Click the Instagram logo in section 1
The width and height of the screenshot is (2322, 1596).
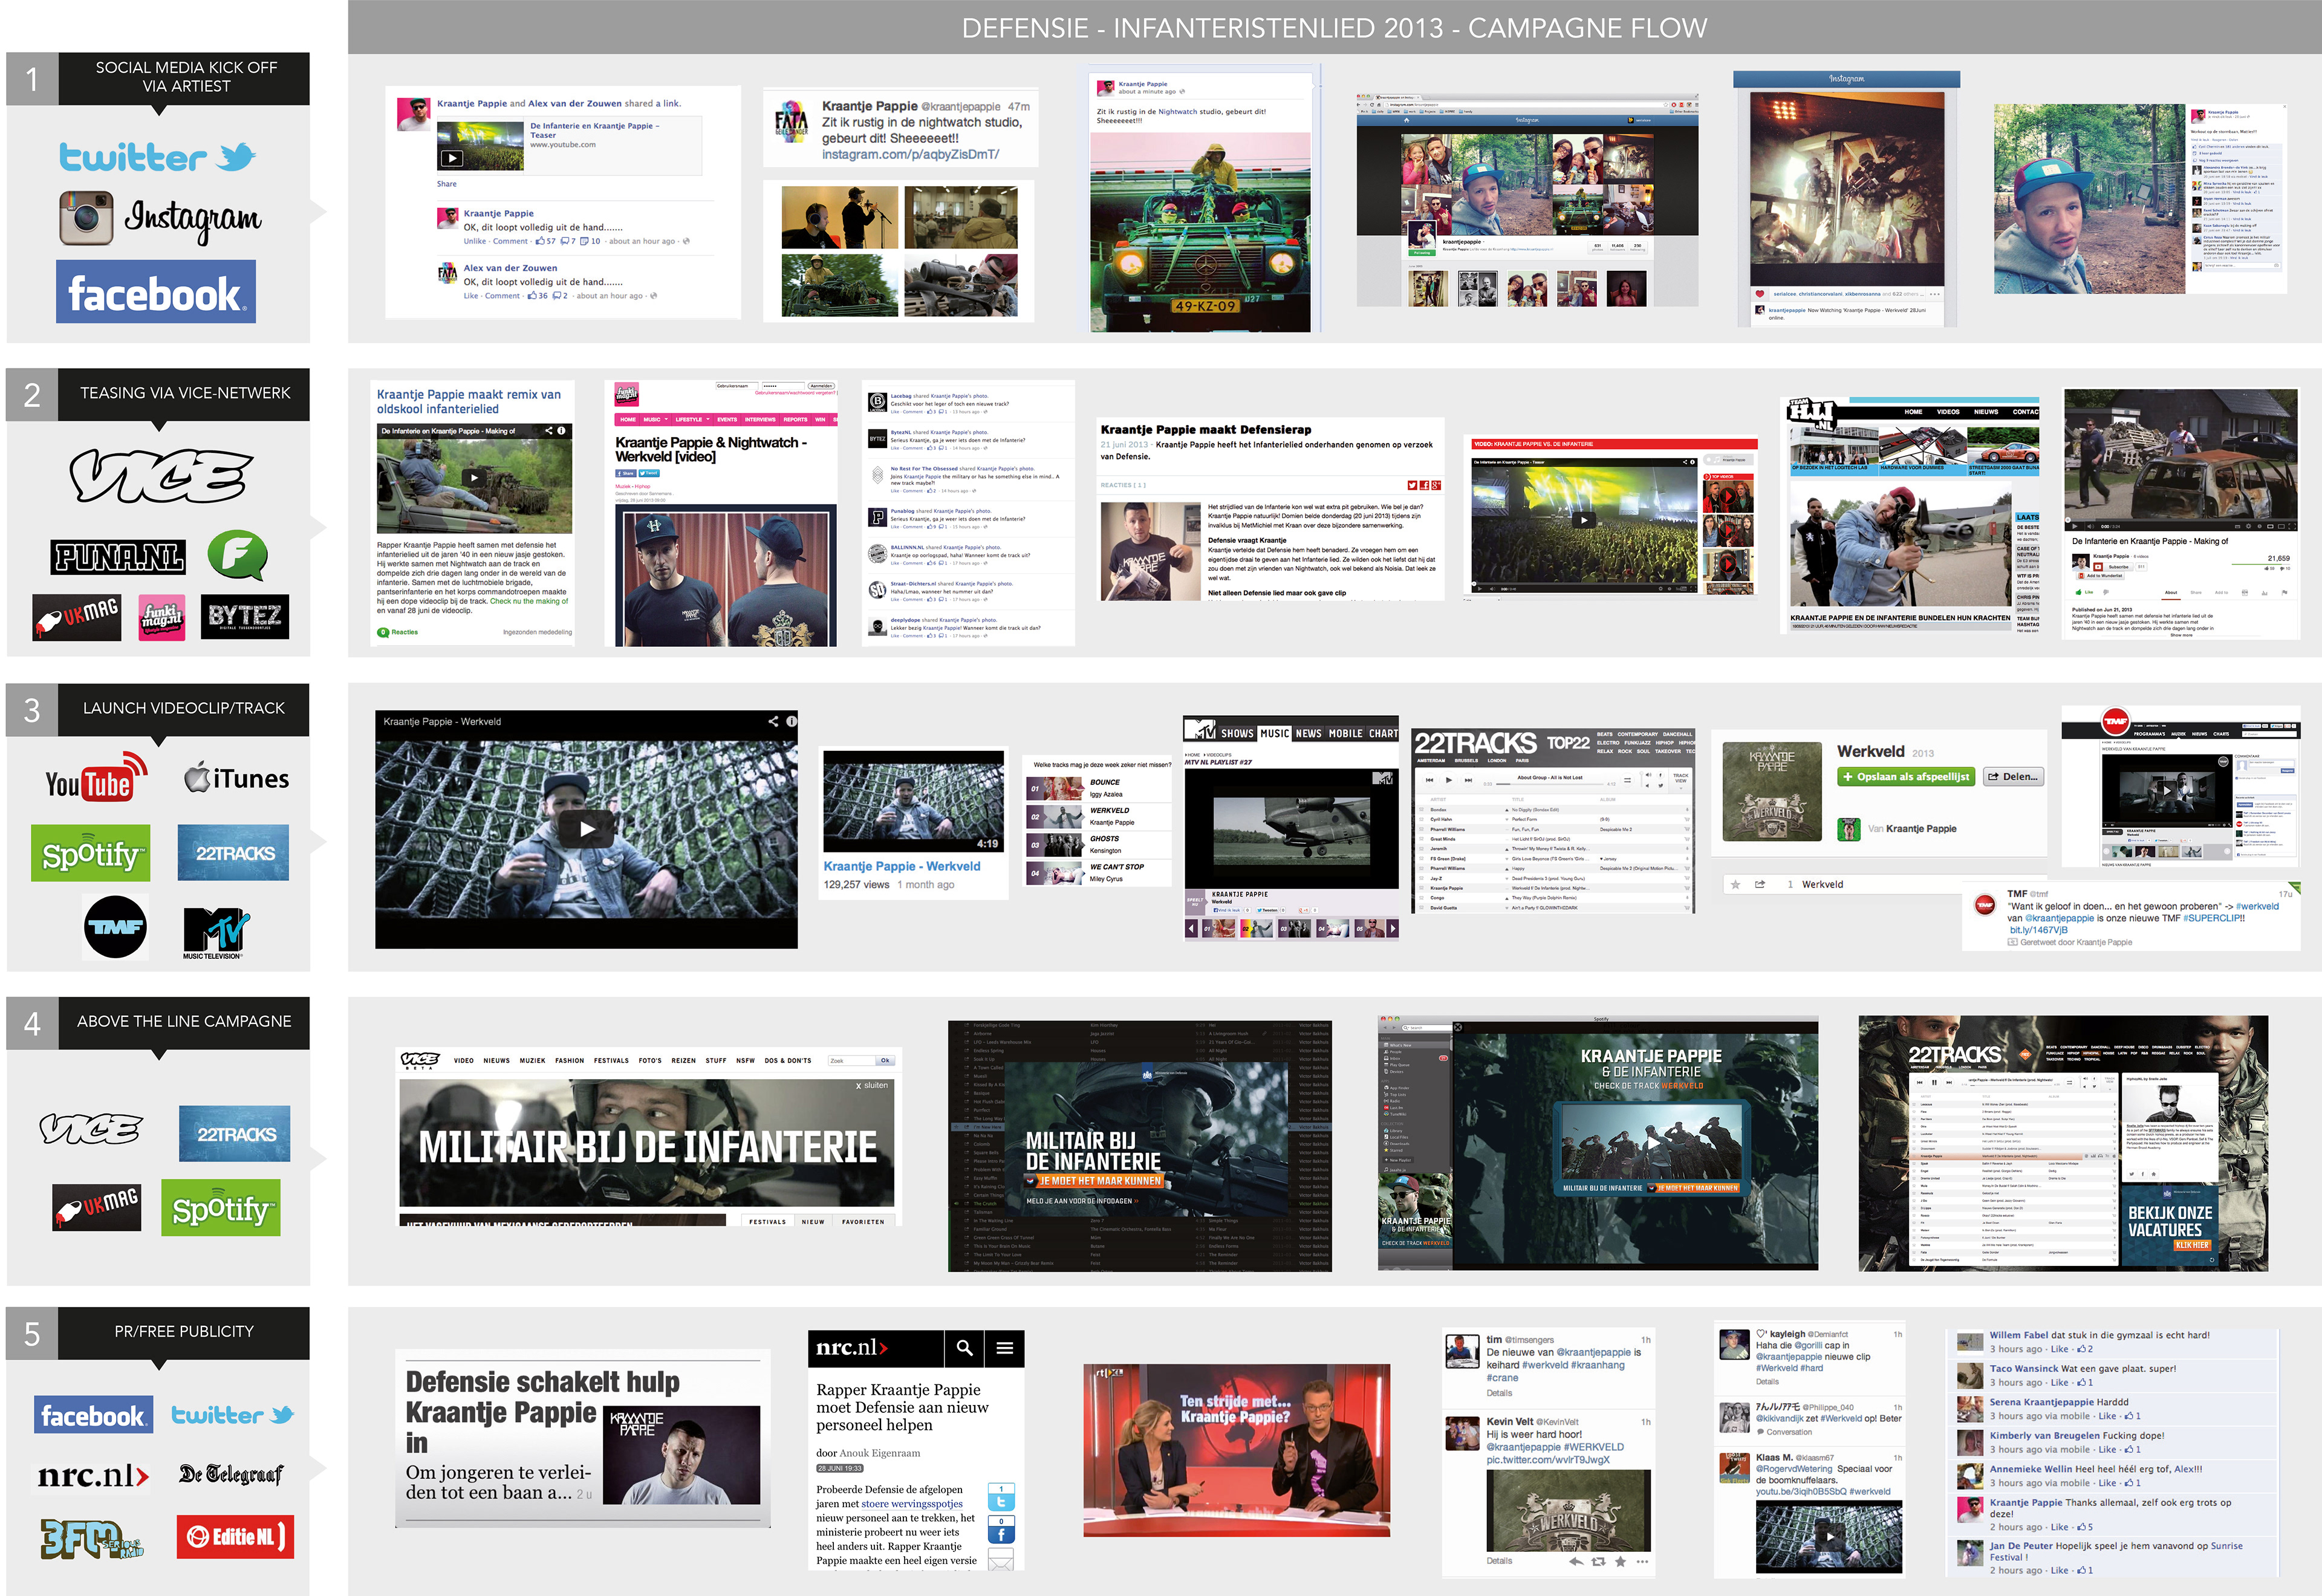coord(161,218)
